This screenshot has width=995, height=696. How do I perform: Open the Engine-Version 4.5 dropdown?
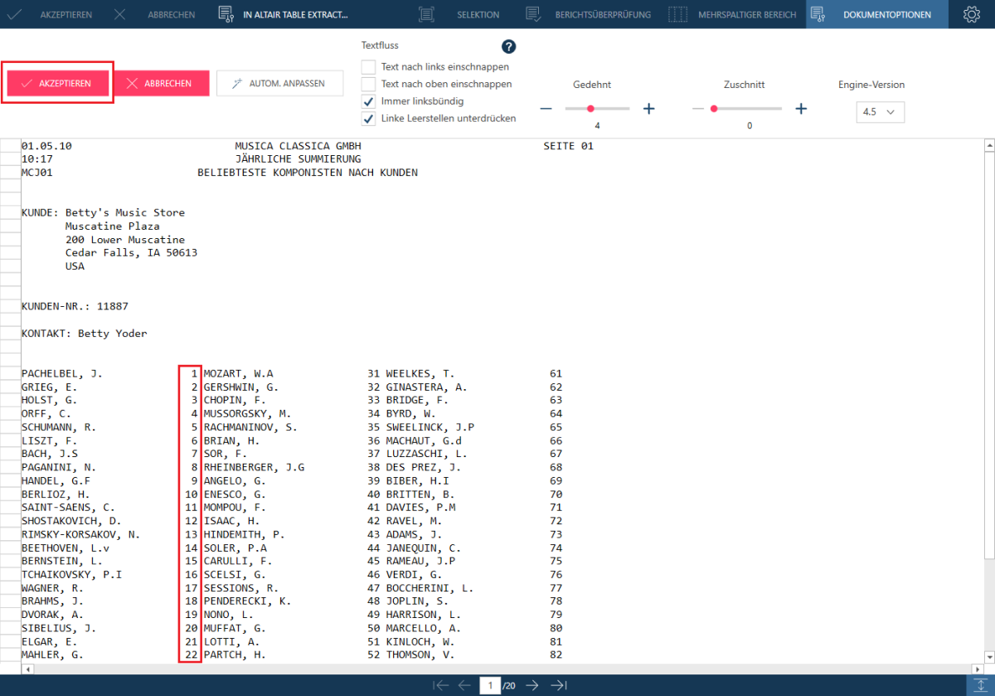pyautogui.click(x=880, y=111)
